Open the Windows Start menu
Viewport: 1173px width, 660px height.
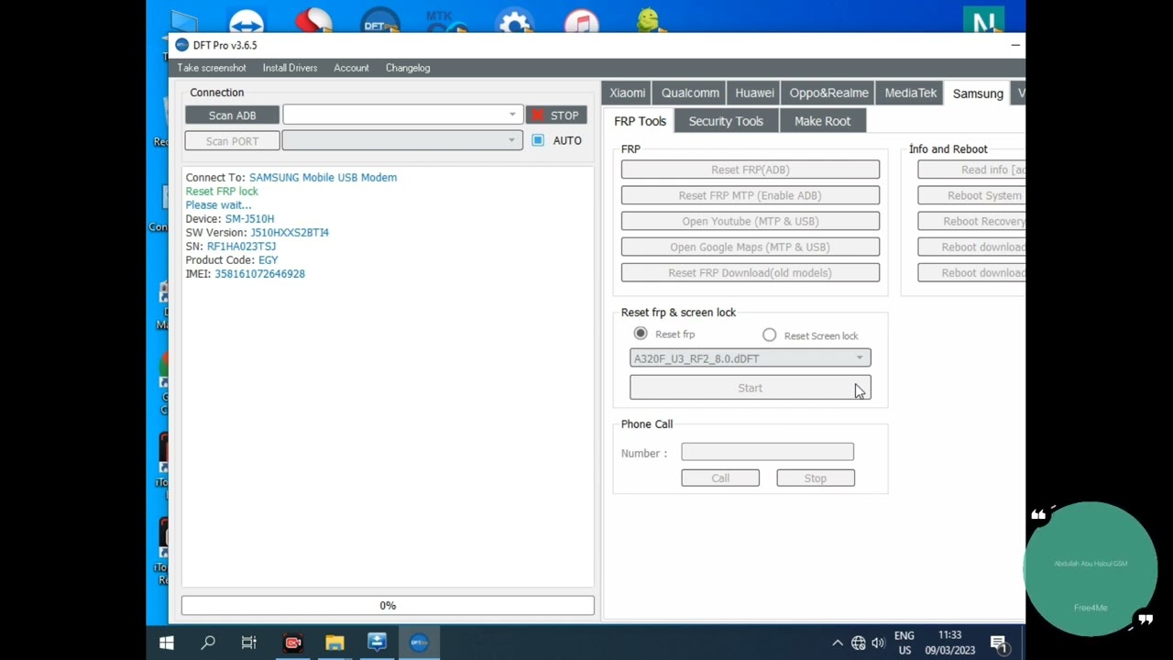167,643
